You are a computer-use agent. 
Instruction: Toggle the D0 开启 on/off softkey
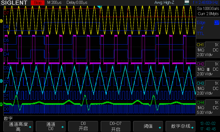coord(83,127)
